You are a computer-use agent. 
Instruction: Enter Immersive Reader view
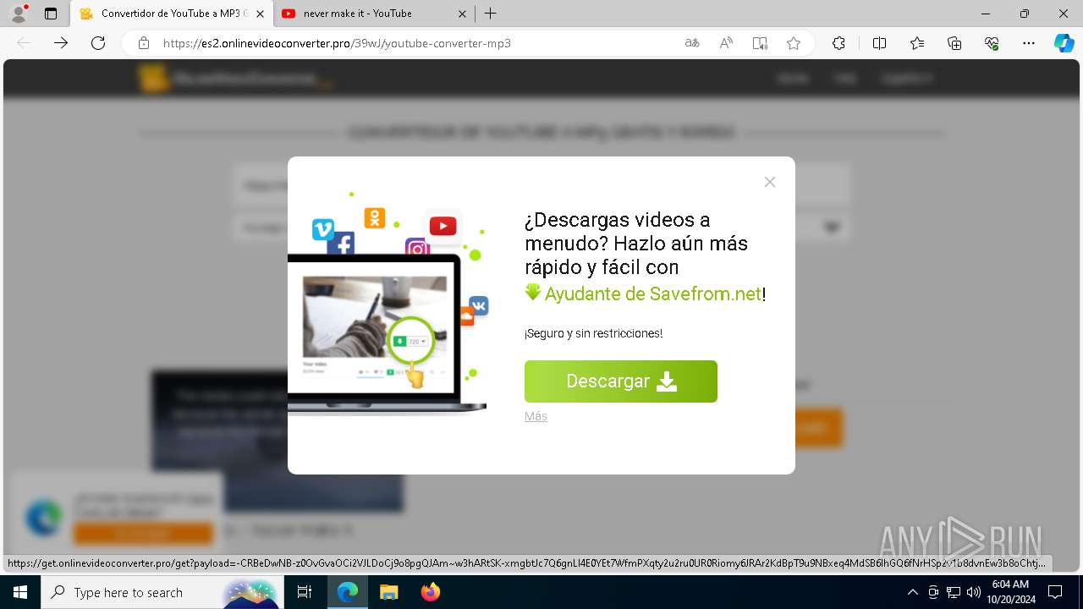760,43
